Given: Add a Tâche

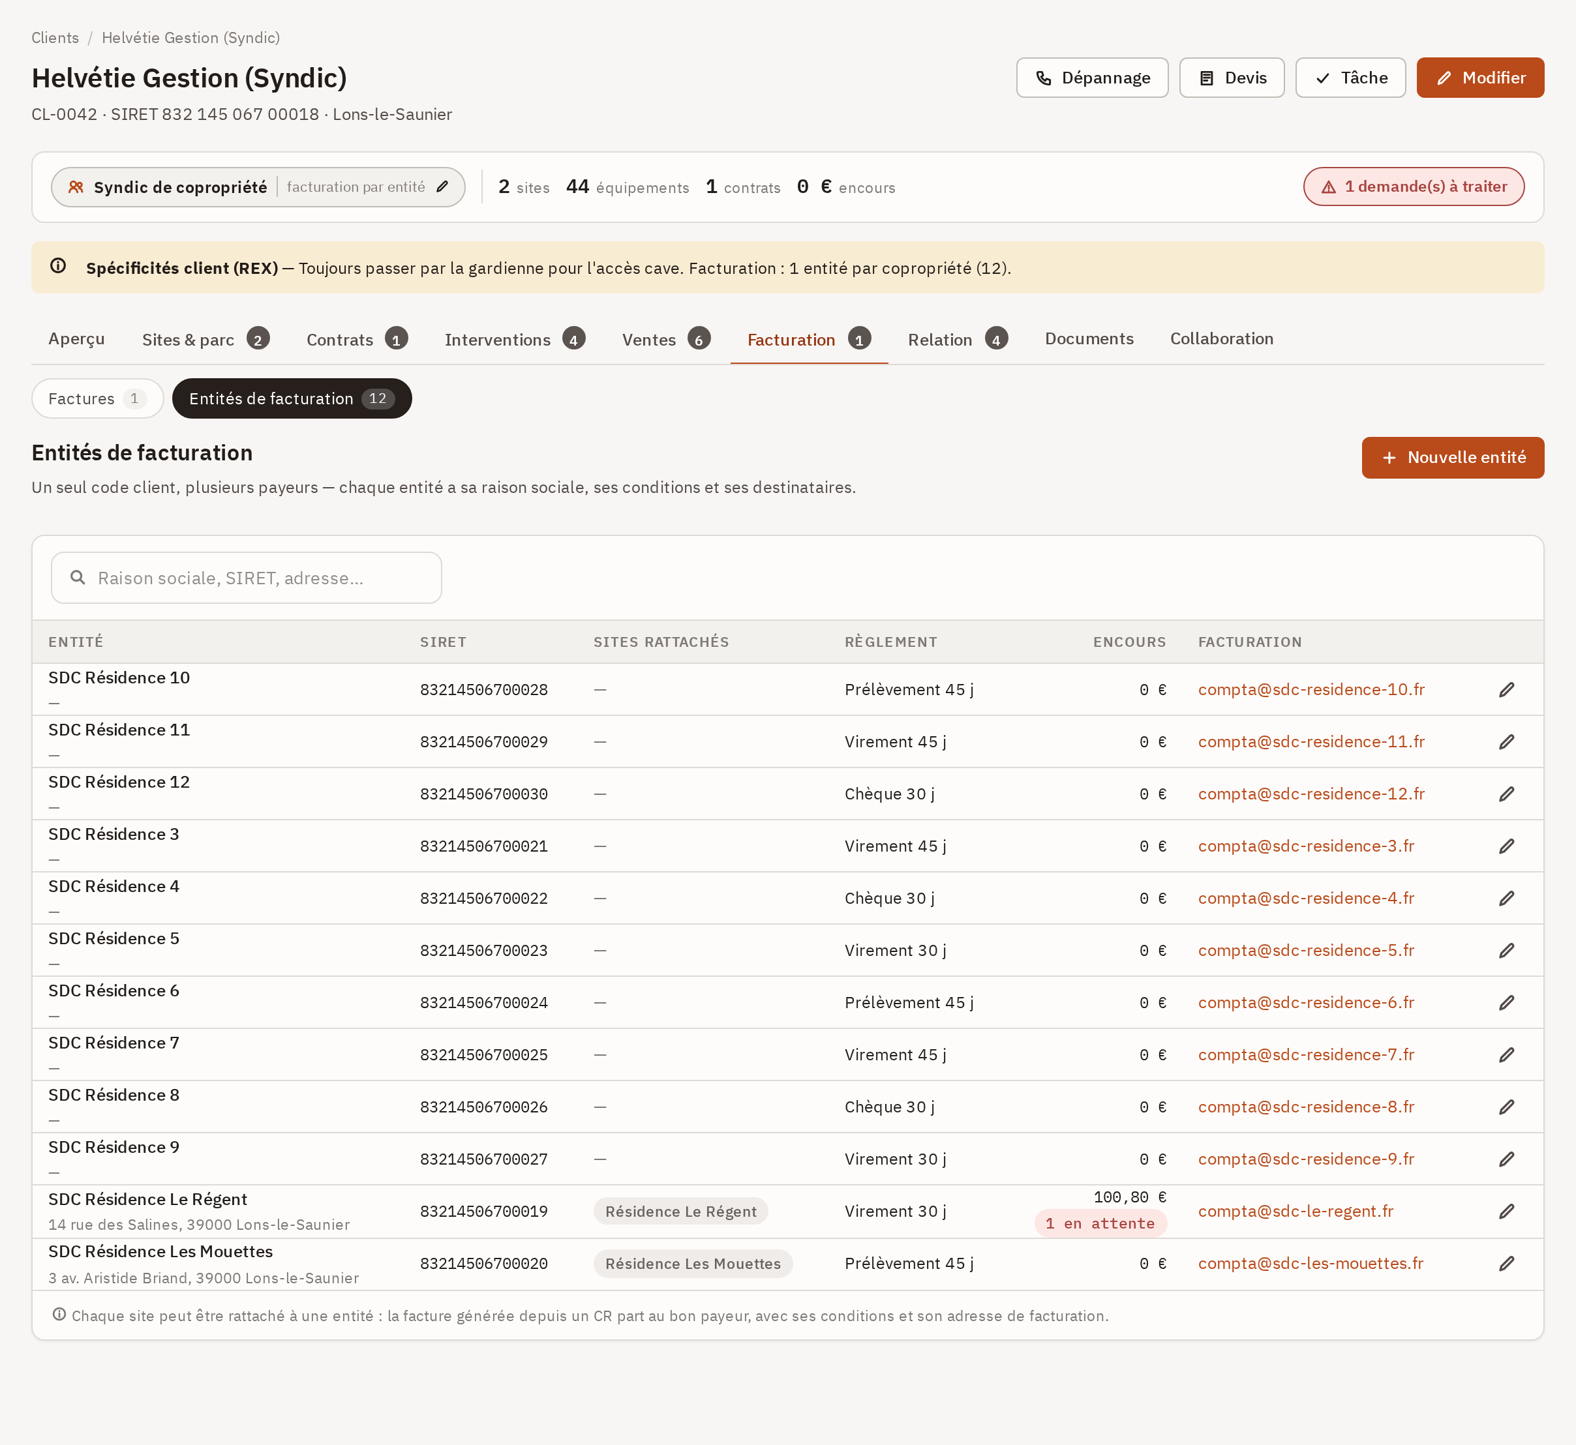Looking at the screenshot, I should [x=1350, y=78].
